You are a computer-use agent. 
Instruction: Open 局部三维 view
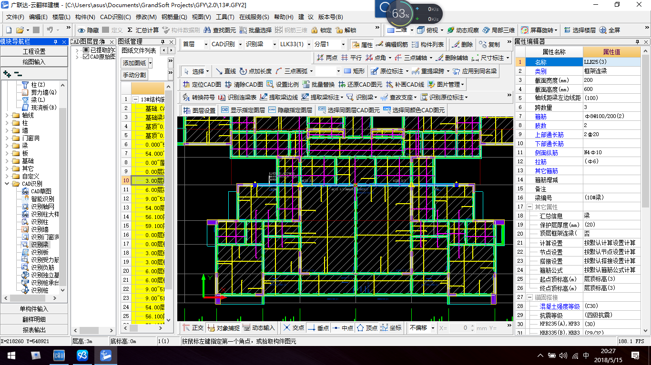[x=498, y=30]
